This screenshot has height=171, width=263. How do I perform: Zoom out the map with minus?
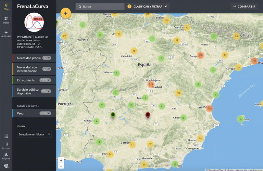pos(61,166)
